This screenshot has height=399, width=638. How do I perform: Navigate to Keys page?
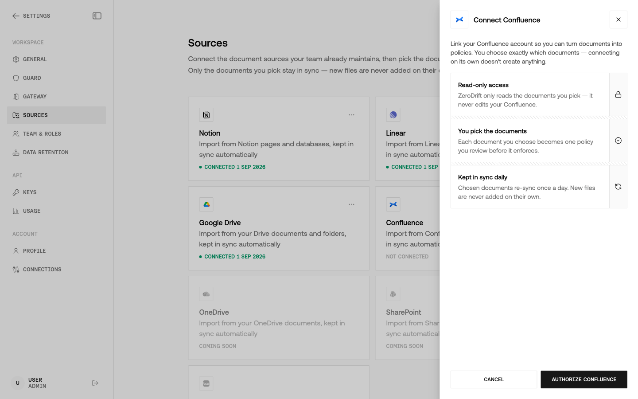(x=56, y=192)
